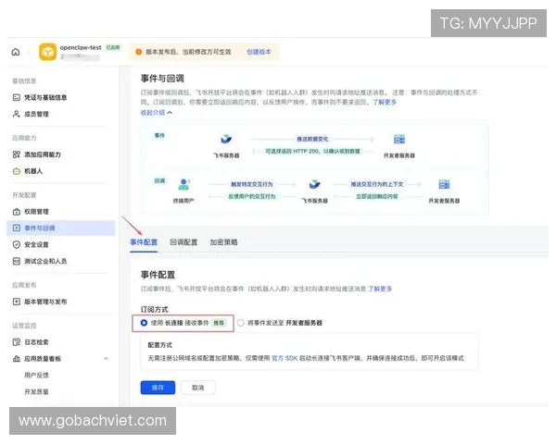The height and width of the screenshot is (444, 556).
Task: Click the 凭证与基础信息 sidebar icon
Action: 17,97
